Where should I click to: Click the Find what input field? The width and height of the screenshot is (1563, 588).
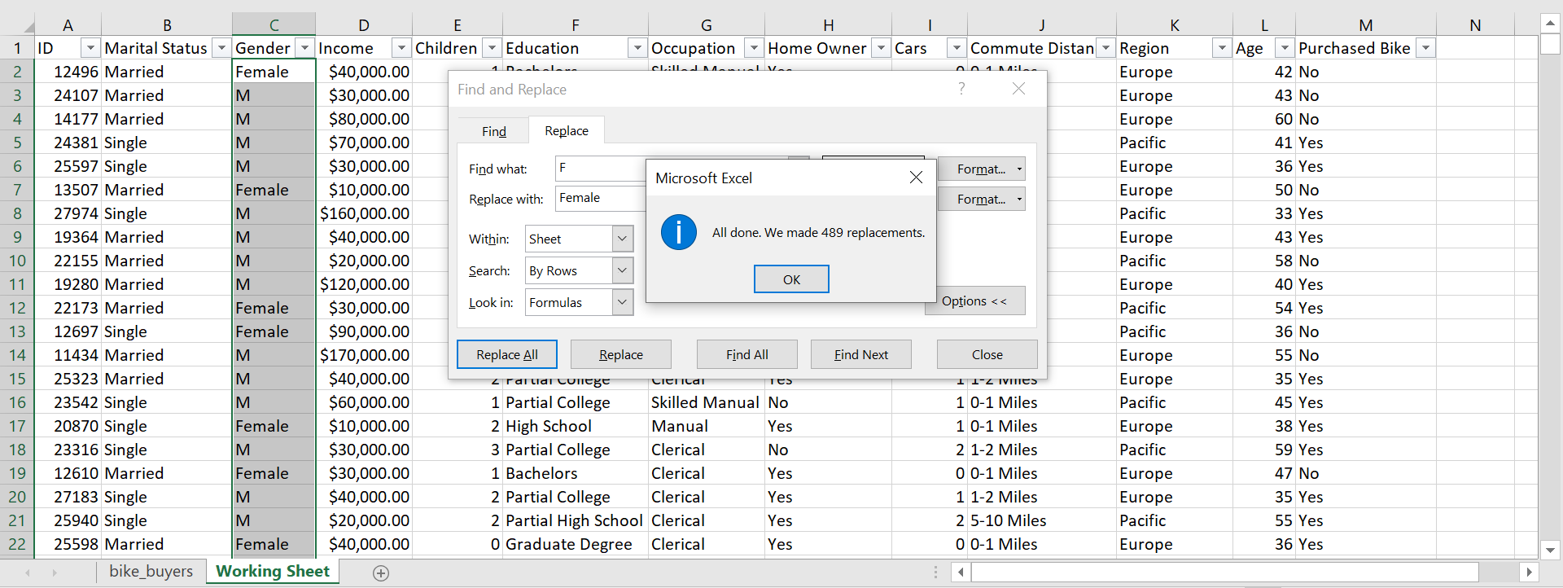[x=601, y=169]
